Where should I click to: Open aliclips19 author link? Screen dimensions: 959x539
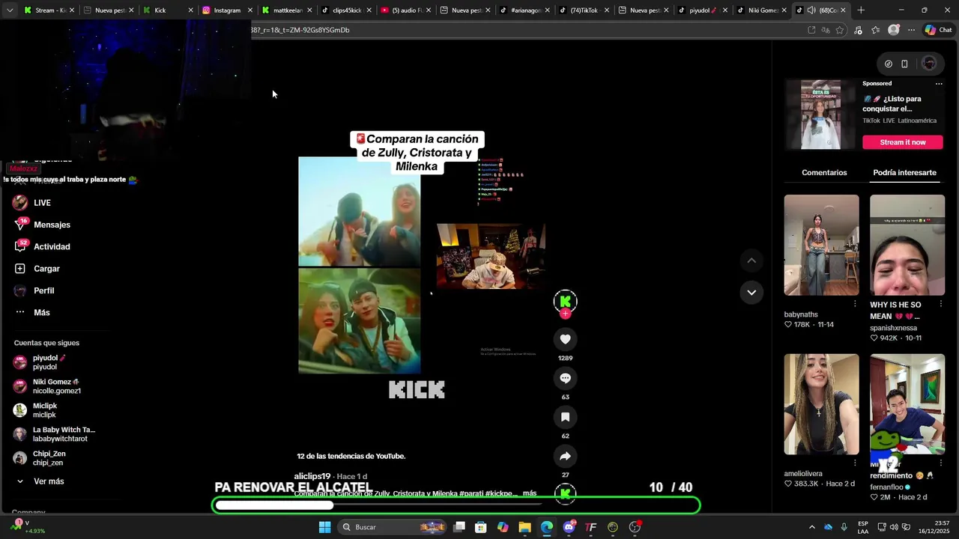pyautogui.click(x=312, y=477)
